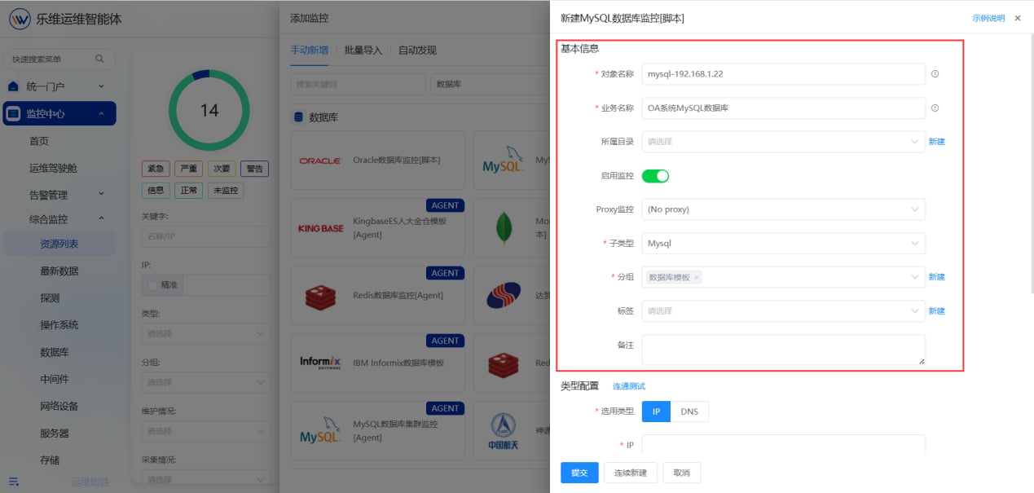This screenshot has height=493, width=1034.
Task: Click the 数据库 section stack icon
Action: [297, 117]
